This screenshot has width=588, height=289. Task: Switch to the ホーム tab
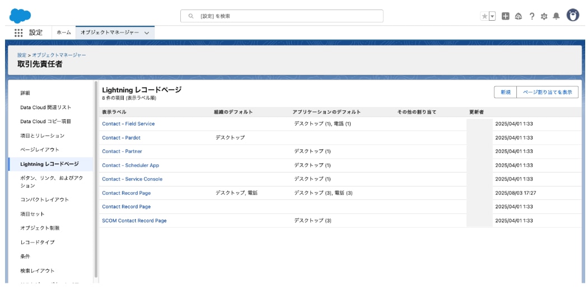64,33
